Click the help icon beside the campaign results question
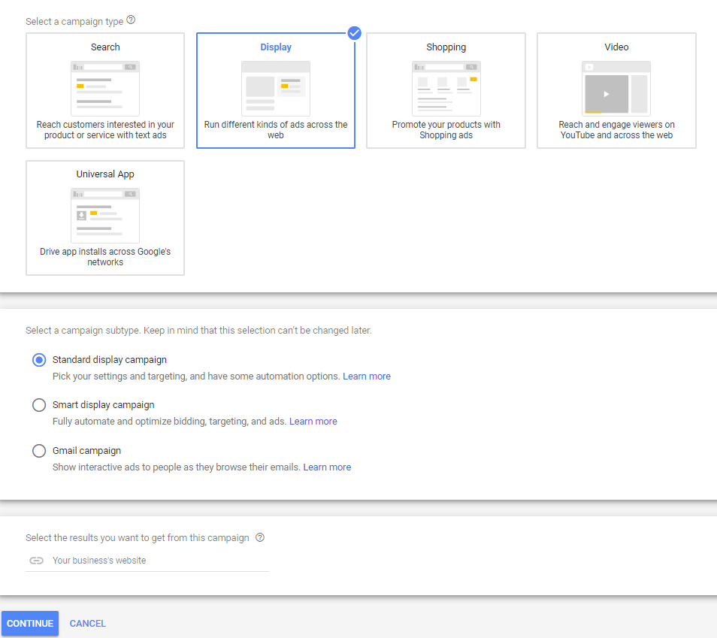The height and width of the screenshot is (638, 717). 260,537
